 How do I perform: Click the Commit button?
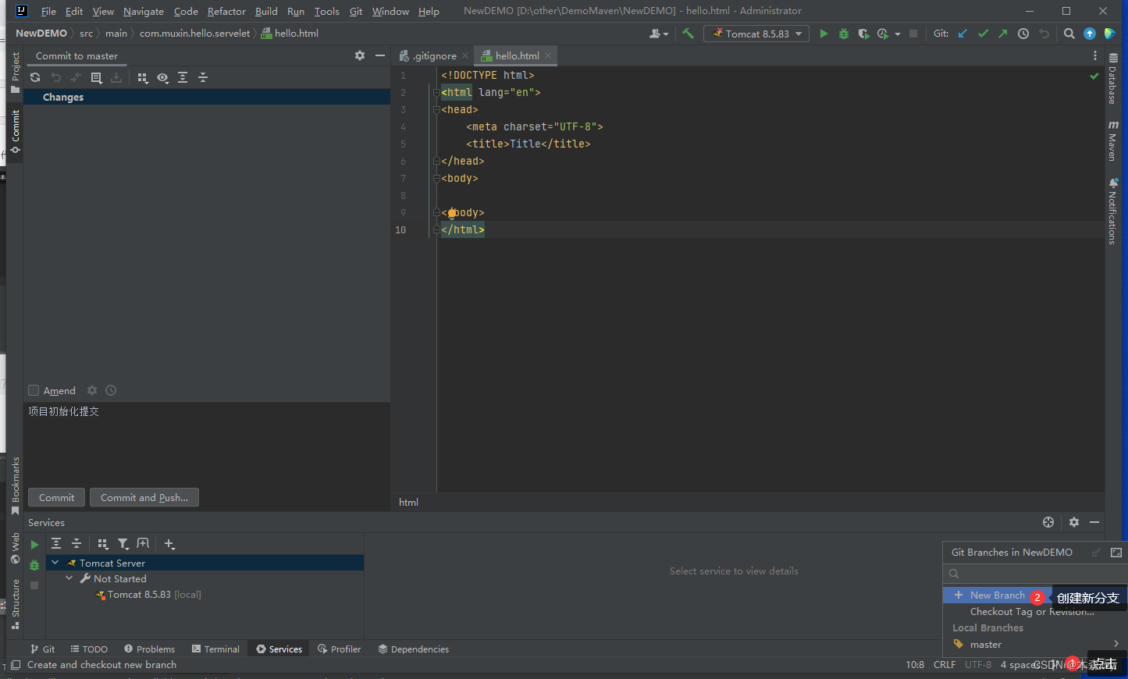(56, 497)
